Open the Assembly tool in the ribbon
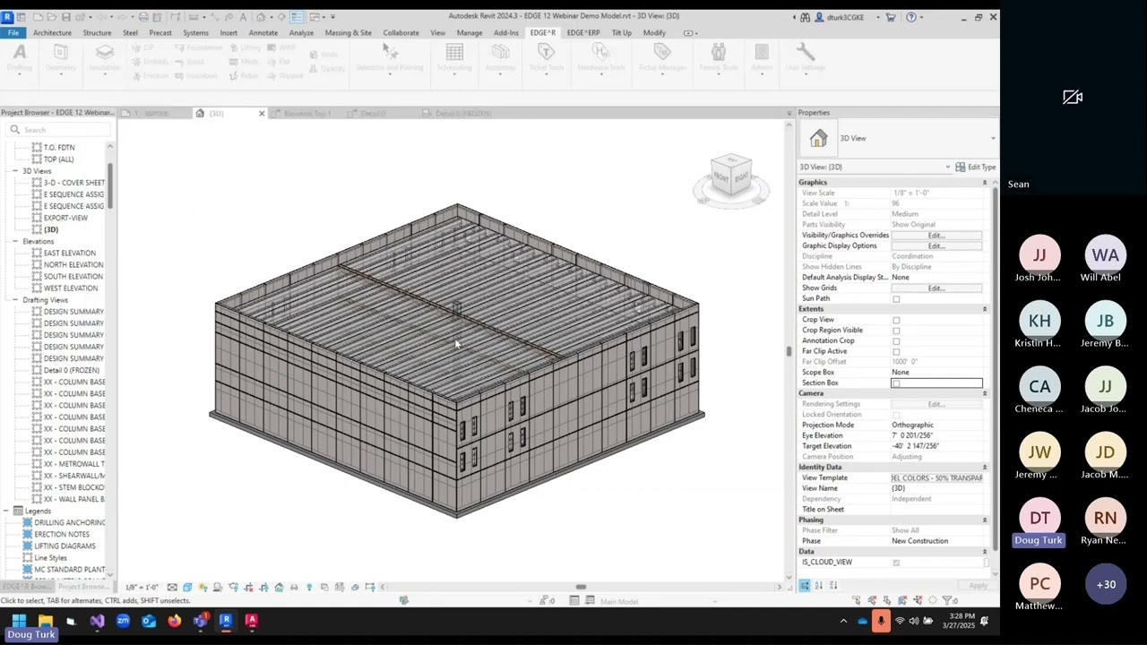The width and height of the screenshot is (1147, 645). pyautogui.click(x=500, y=57)
